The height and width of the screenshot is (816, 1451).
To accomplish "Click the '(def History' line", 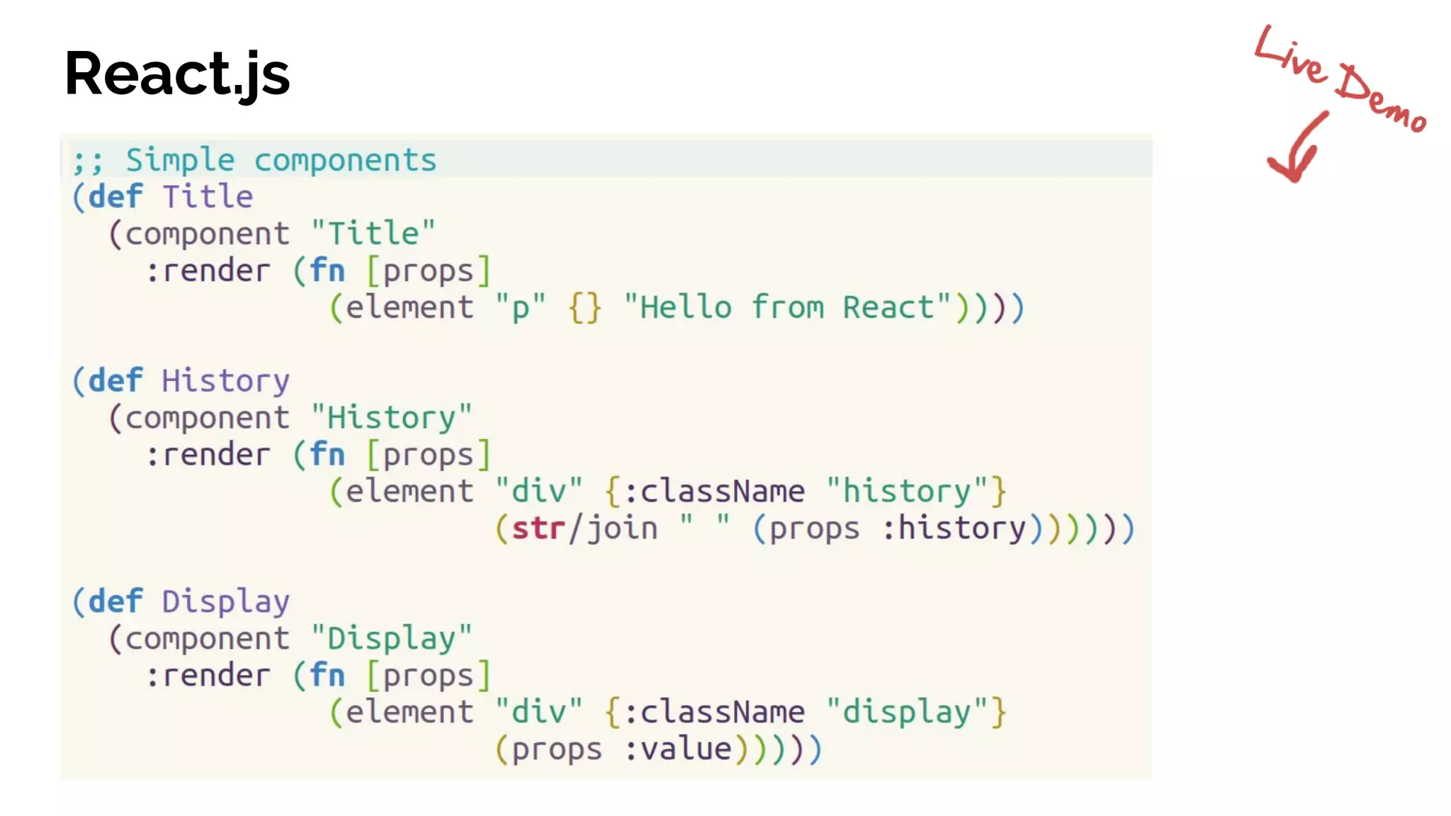I will [x=181, y=380].
